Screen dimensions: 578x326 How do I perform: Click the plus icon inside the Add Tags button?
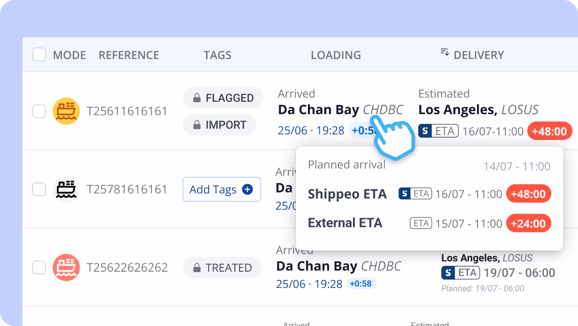tap(247, 189)
